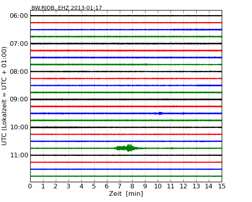Click the x-axis tick label 5
252x202 pixels.
coord(94,186)
